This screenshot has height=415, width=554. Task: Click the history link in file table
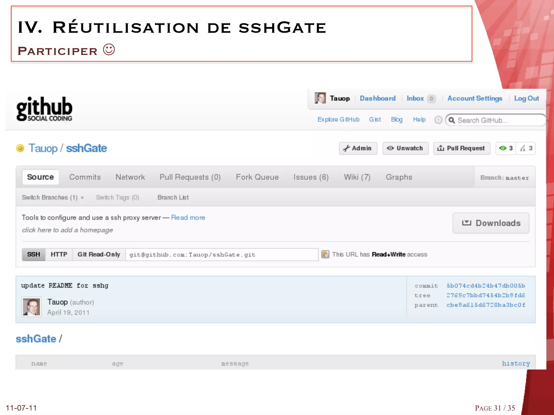[516, 363]
